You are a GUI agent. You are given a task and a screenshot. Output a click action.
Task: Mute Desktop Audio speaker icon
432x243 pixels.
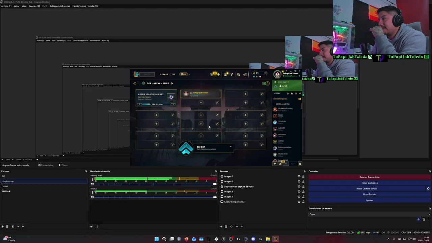click(x=92, y=184)
